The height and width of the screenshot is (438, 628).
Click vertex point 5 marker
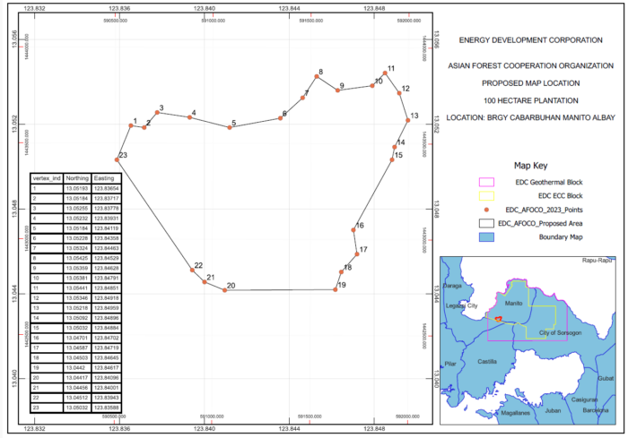230,128
